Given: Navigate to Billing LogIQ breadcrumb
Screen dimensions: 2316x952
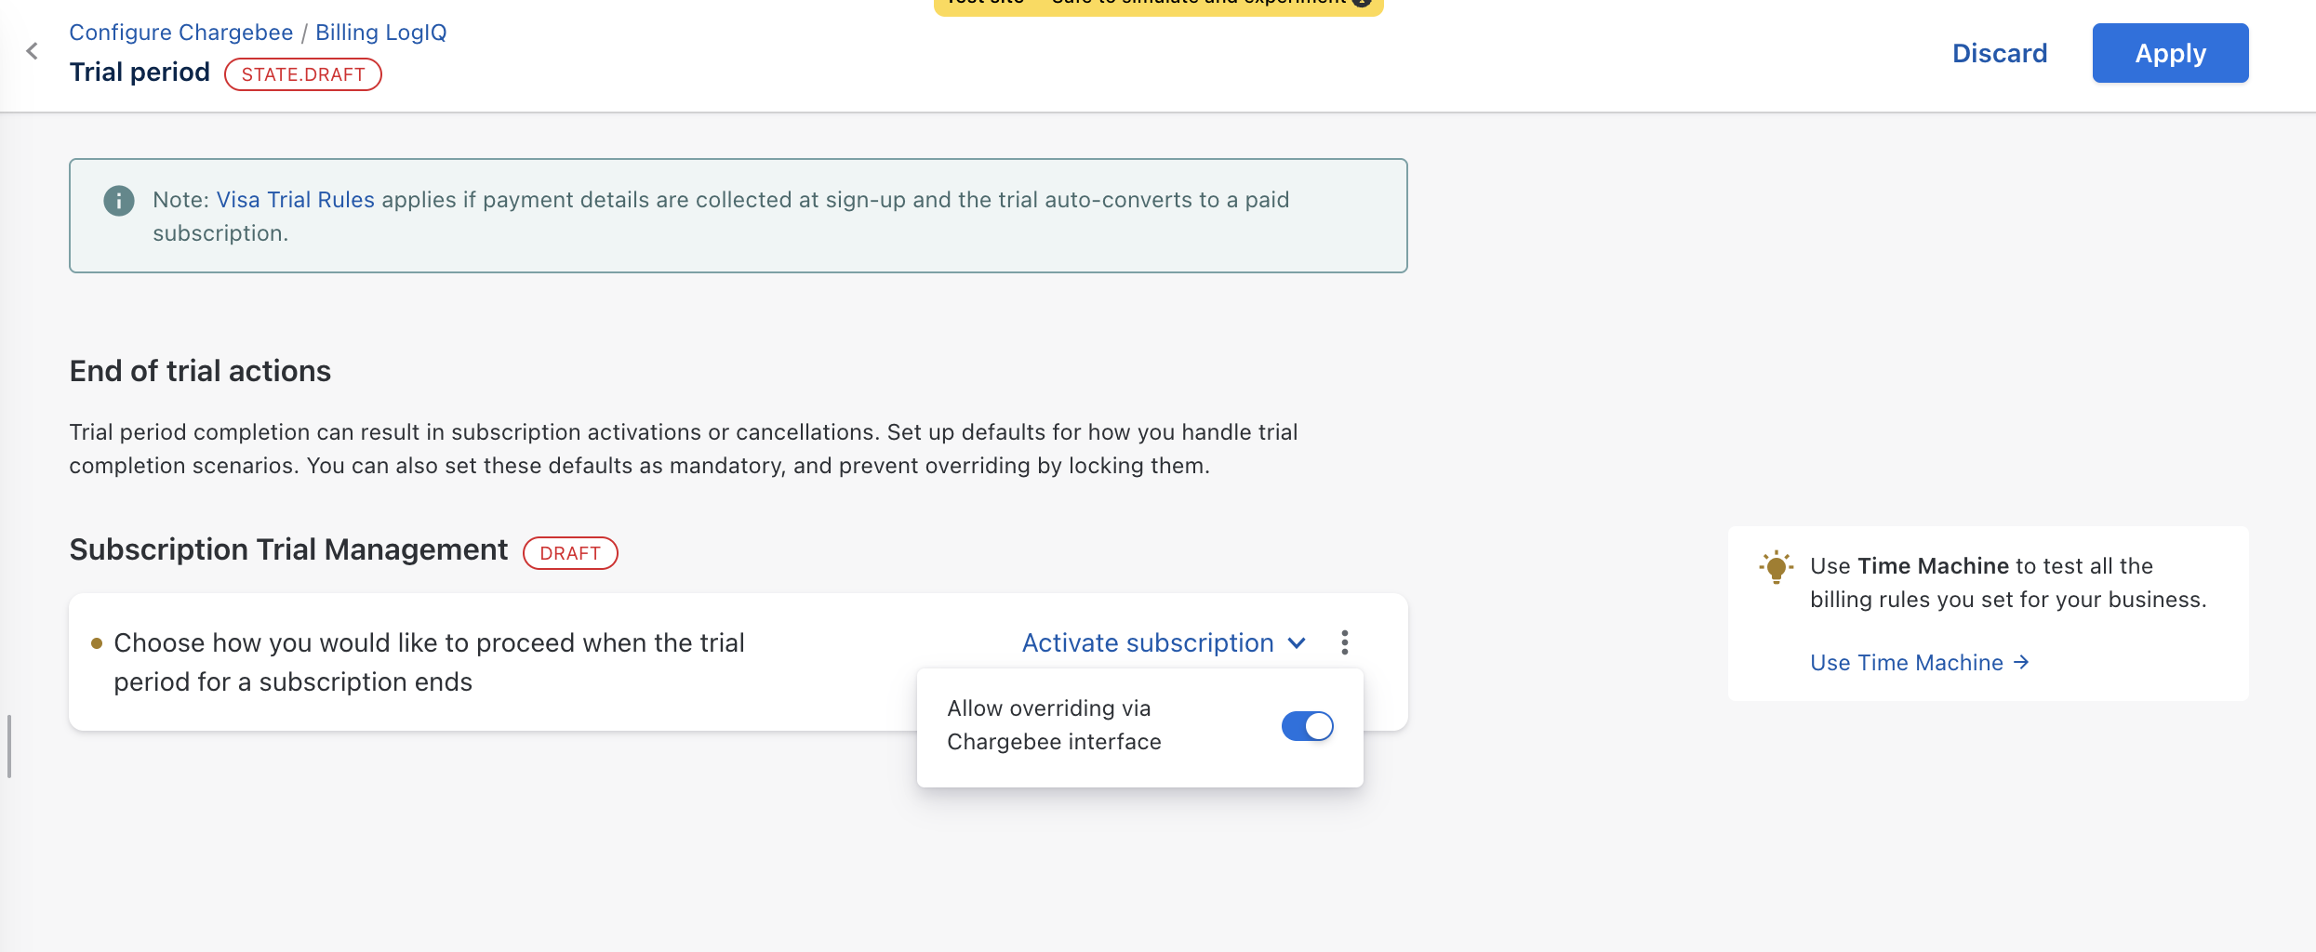Looking at the screenshot, I should point(380,33).
